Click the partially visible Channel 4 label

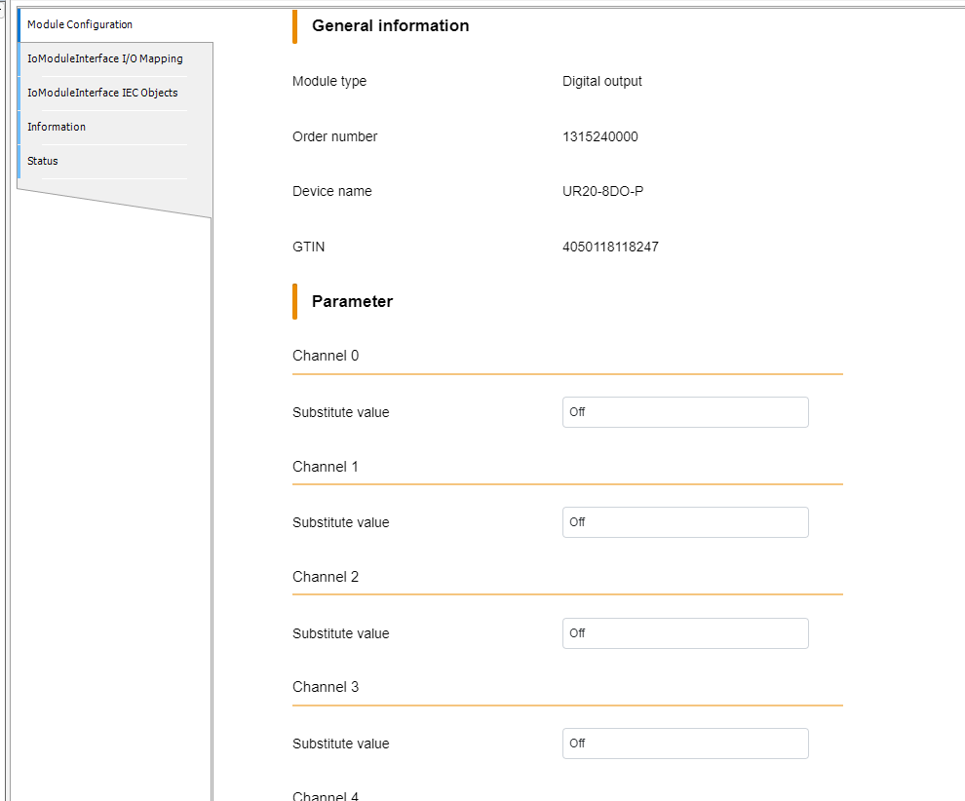326,796
